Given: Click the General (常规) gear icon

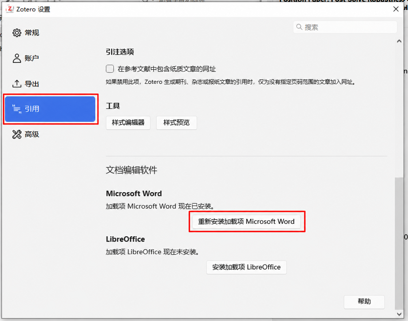Looking at the screenshot, I should point(17,33).
